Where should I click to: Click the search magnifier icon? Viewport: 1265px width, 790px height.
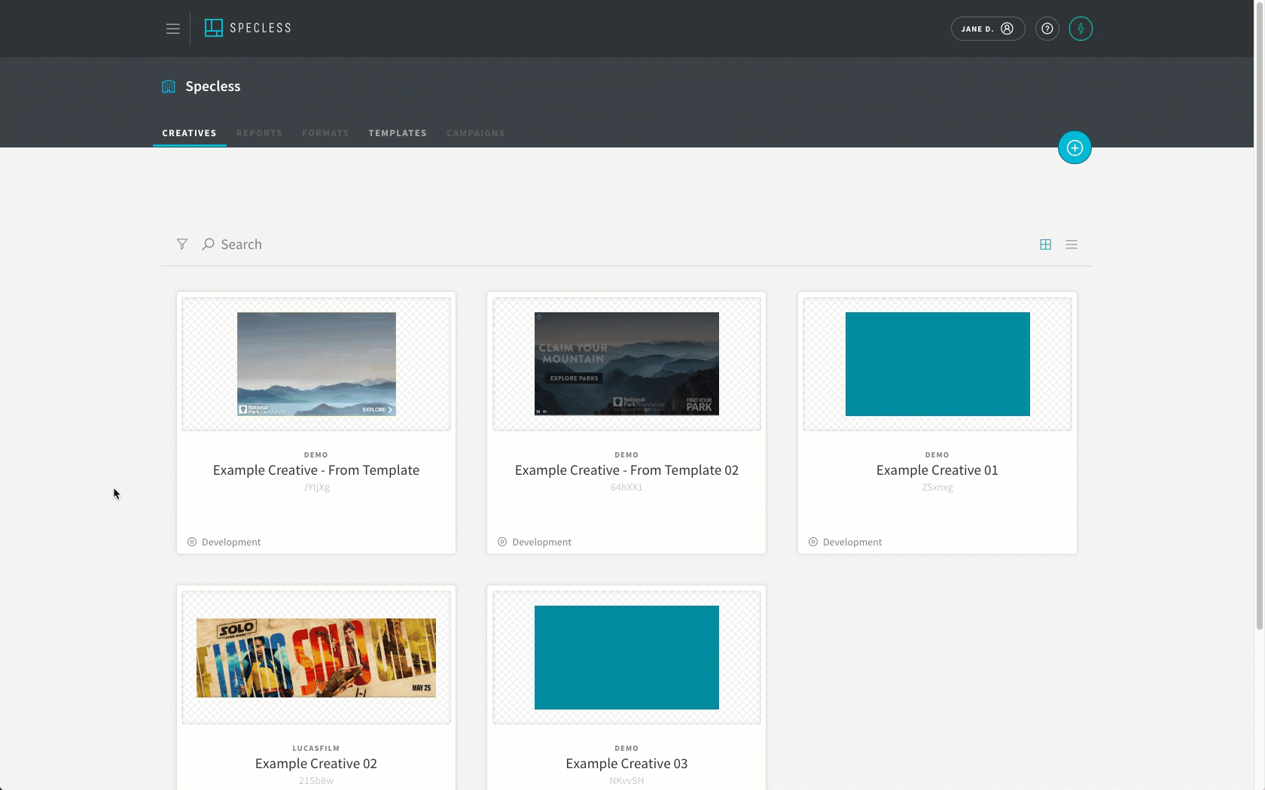(208, 245)
